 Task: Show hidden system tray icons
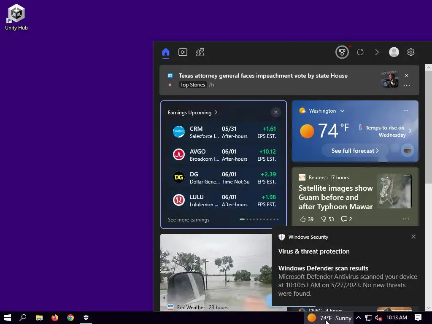(359, 318)
